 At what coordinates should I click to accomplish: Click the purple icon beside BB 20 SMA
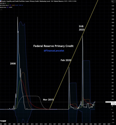tap(10, 5)
